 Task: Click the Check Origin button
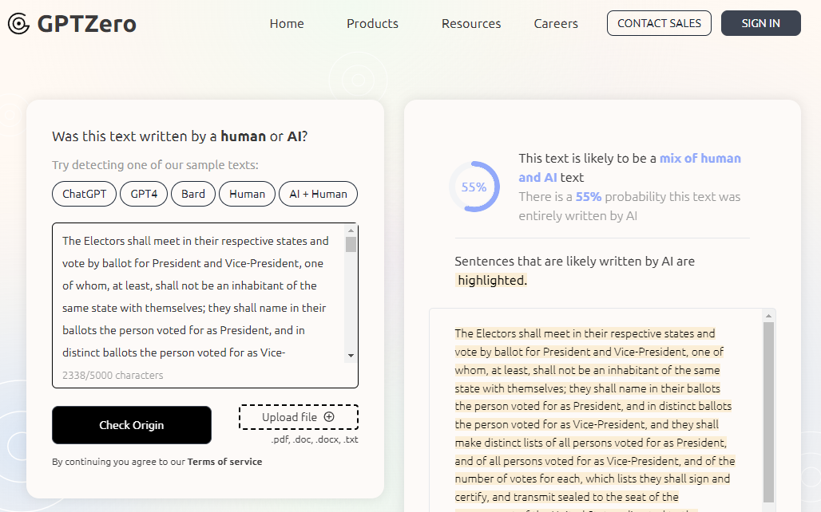132,425
